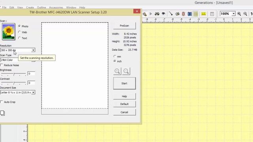Click the Brightness slider
This screenshot has height=142, width=253.
[x=13, y=74]
